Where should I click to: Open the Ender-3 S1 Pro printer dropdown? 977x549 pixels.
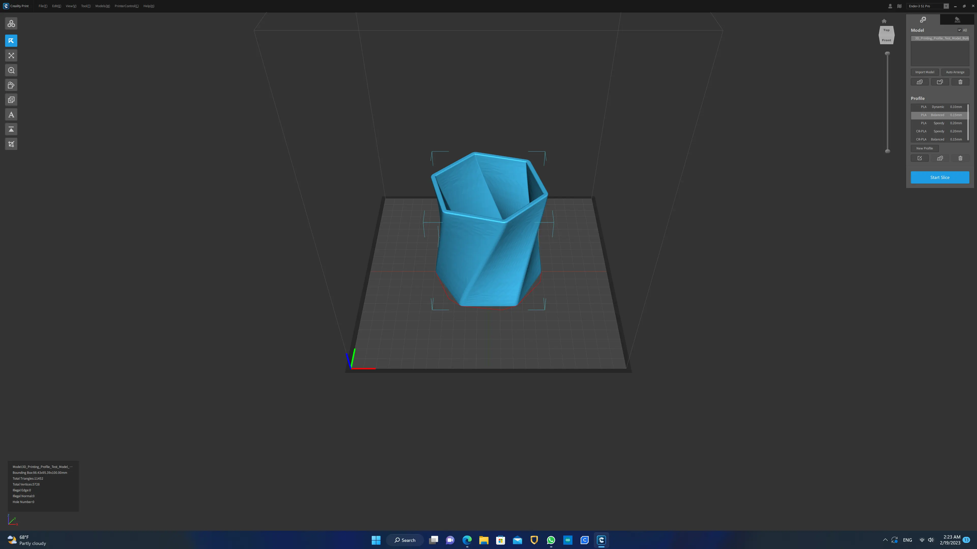coord(946,6)
